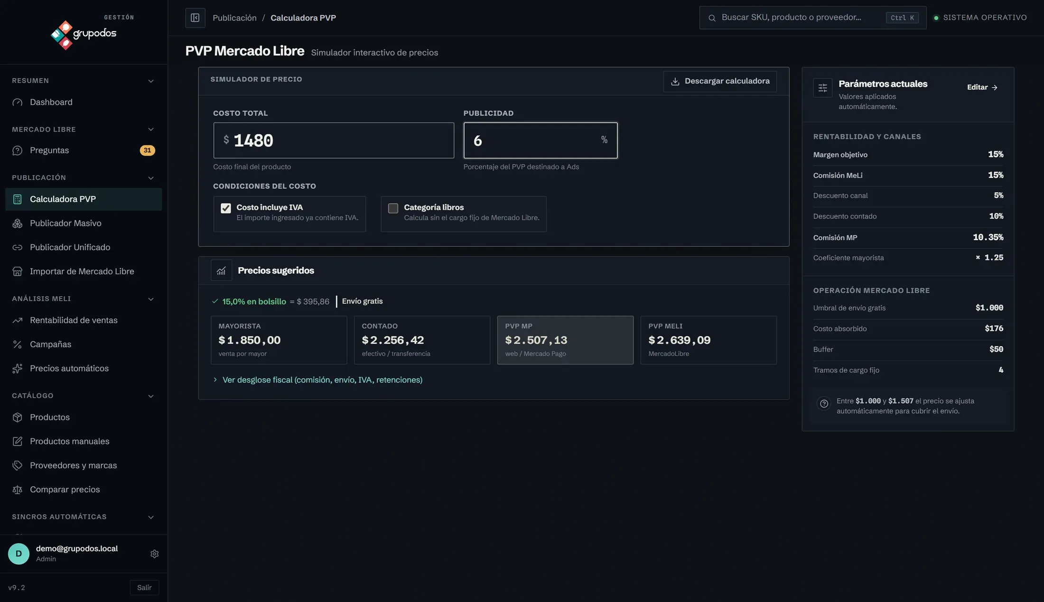This screenshot has width=1044, height=602.
Task: Open Rentabilidad de ventas page
Action: pyautogui.click(x=84, y=320)
